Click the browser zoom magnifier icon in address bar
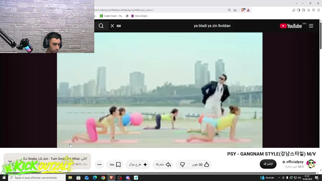Viewport: 322px width, 181px height. click(x=229, y=10)
